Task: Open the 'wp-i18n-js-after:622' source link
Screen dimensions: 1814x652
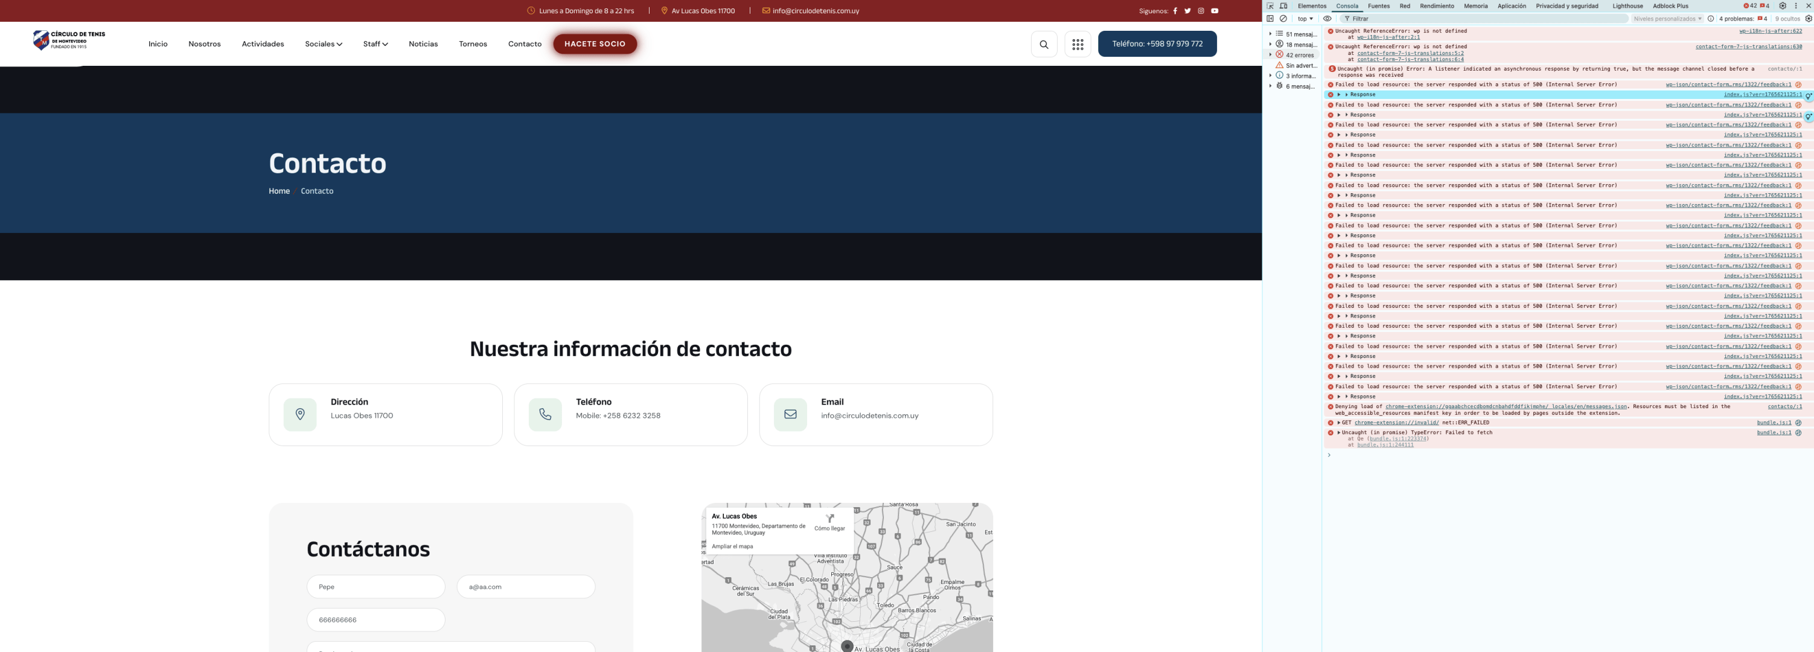Action: coord(1770,31)
